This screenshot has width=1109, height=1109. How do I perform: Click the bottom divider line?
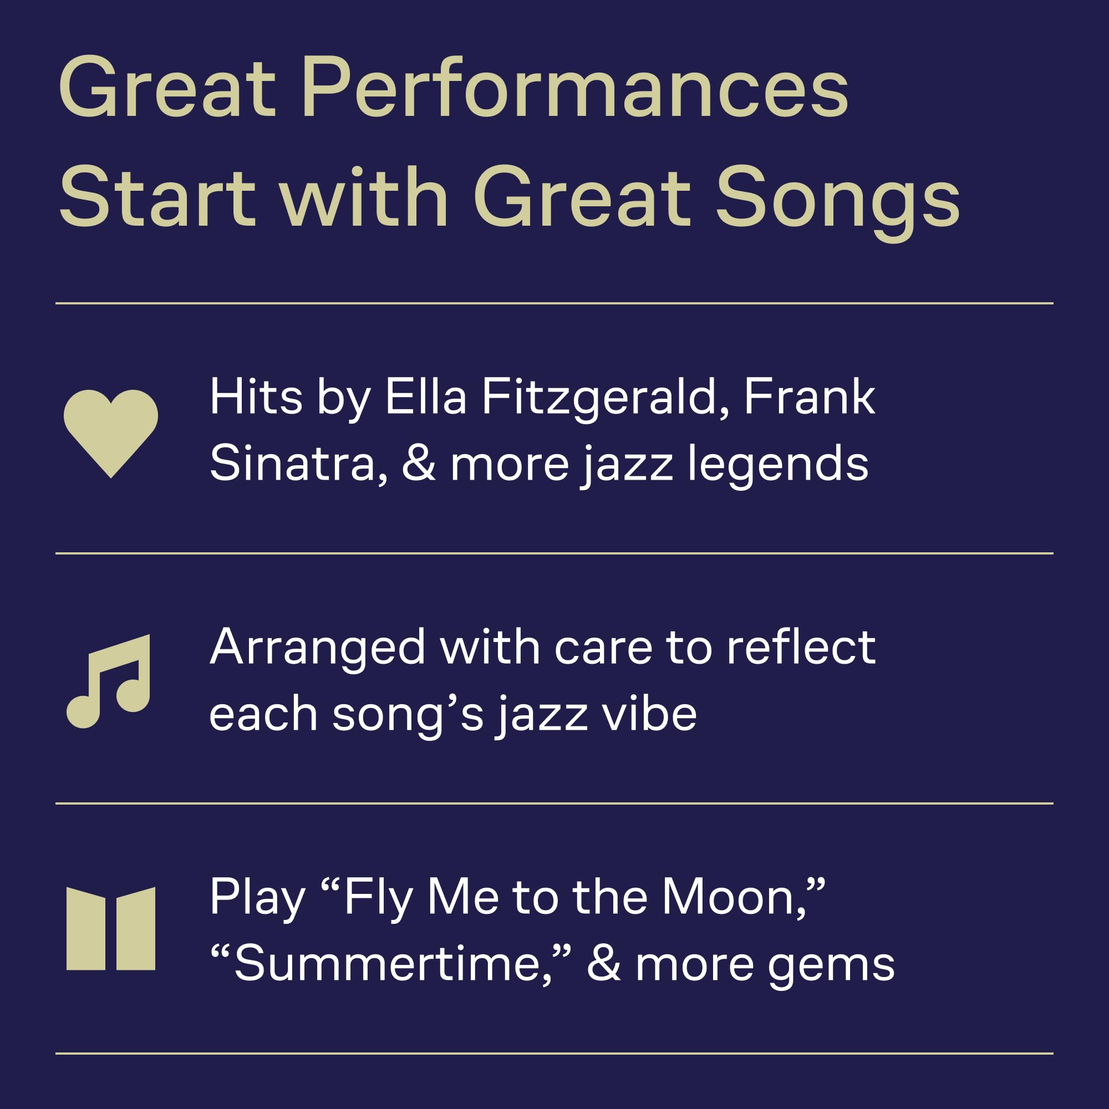tap(554, 1054)
